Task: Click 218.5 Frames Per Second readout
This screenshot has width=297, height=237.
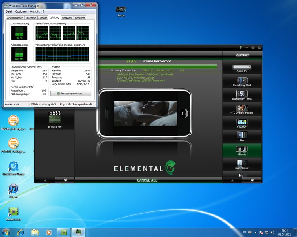Action: (148, 61)
